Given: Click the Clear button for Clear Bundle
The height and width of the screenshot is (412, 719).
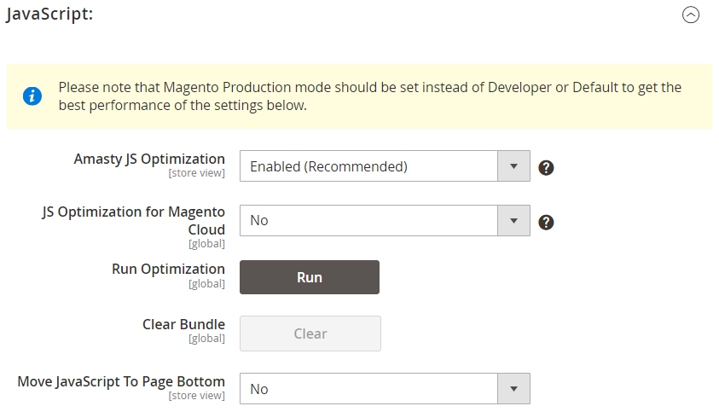Looking at the screenshot, I should click(310, 334).
